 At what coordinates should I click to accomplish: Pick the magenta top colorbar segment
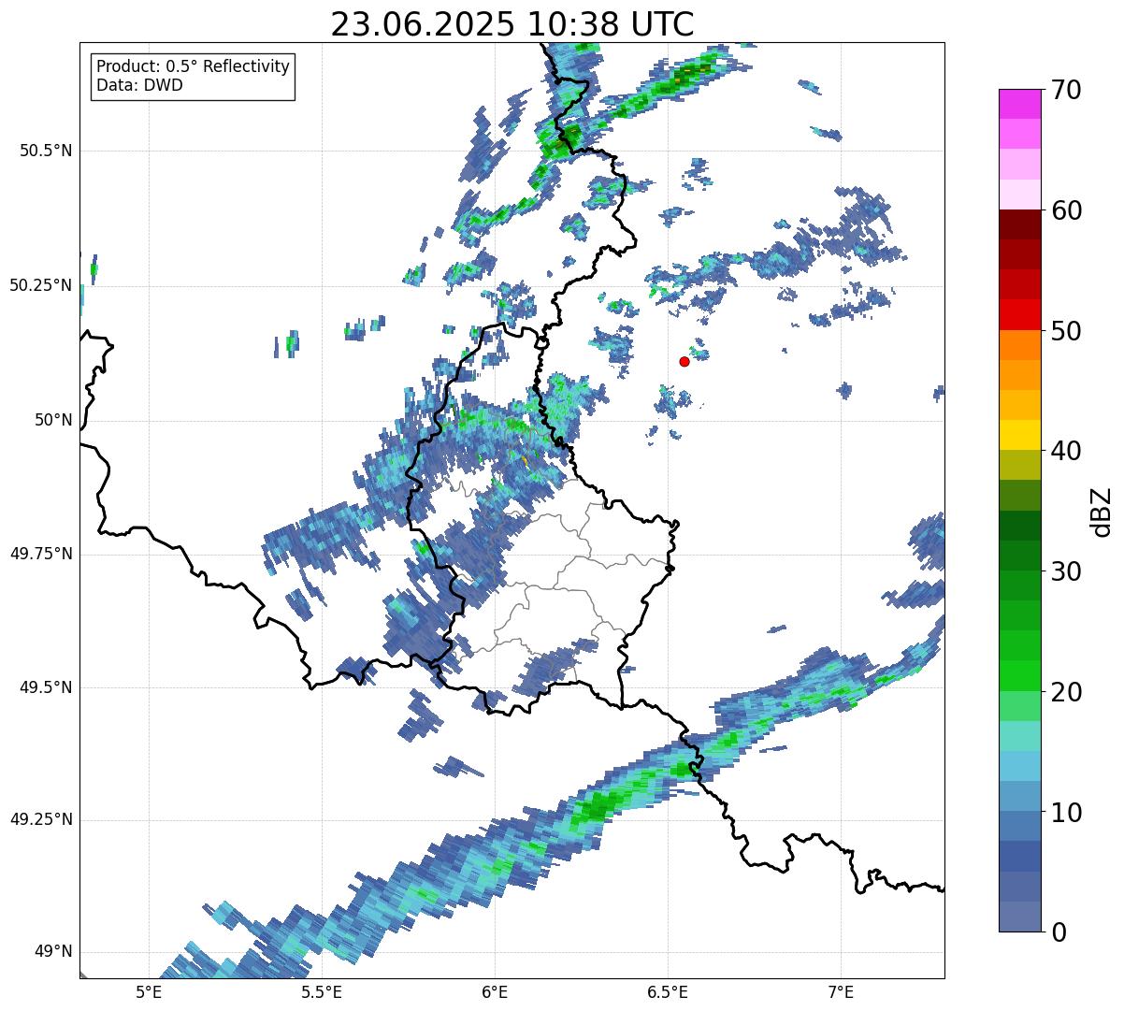[1019, 104]
